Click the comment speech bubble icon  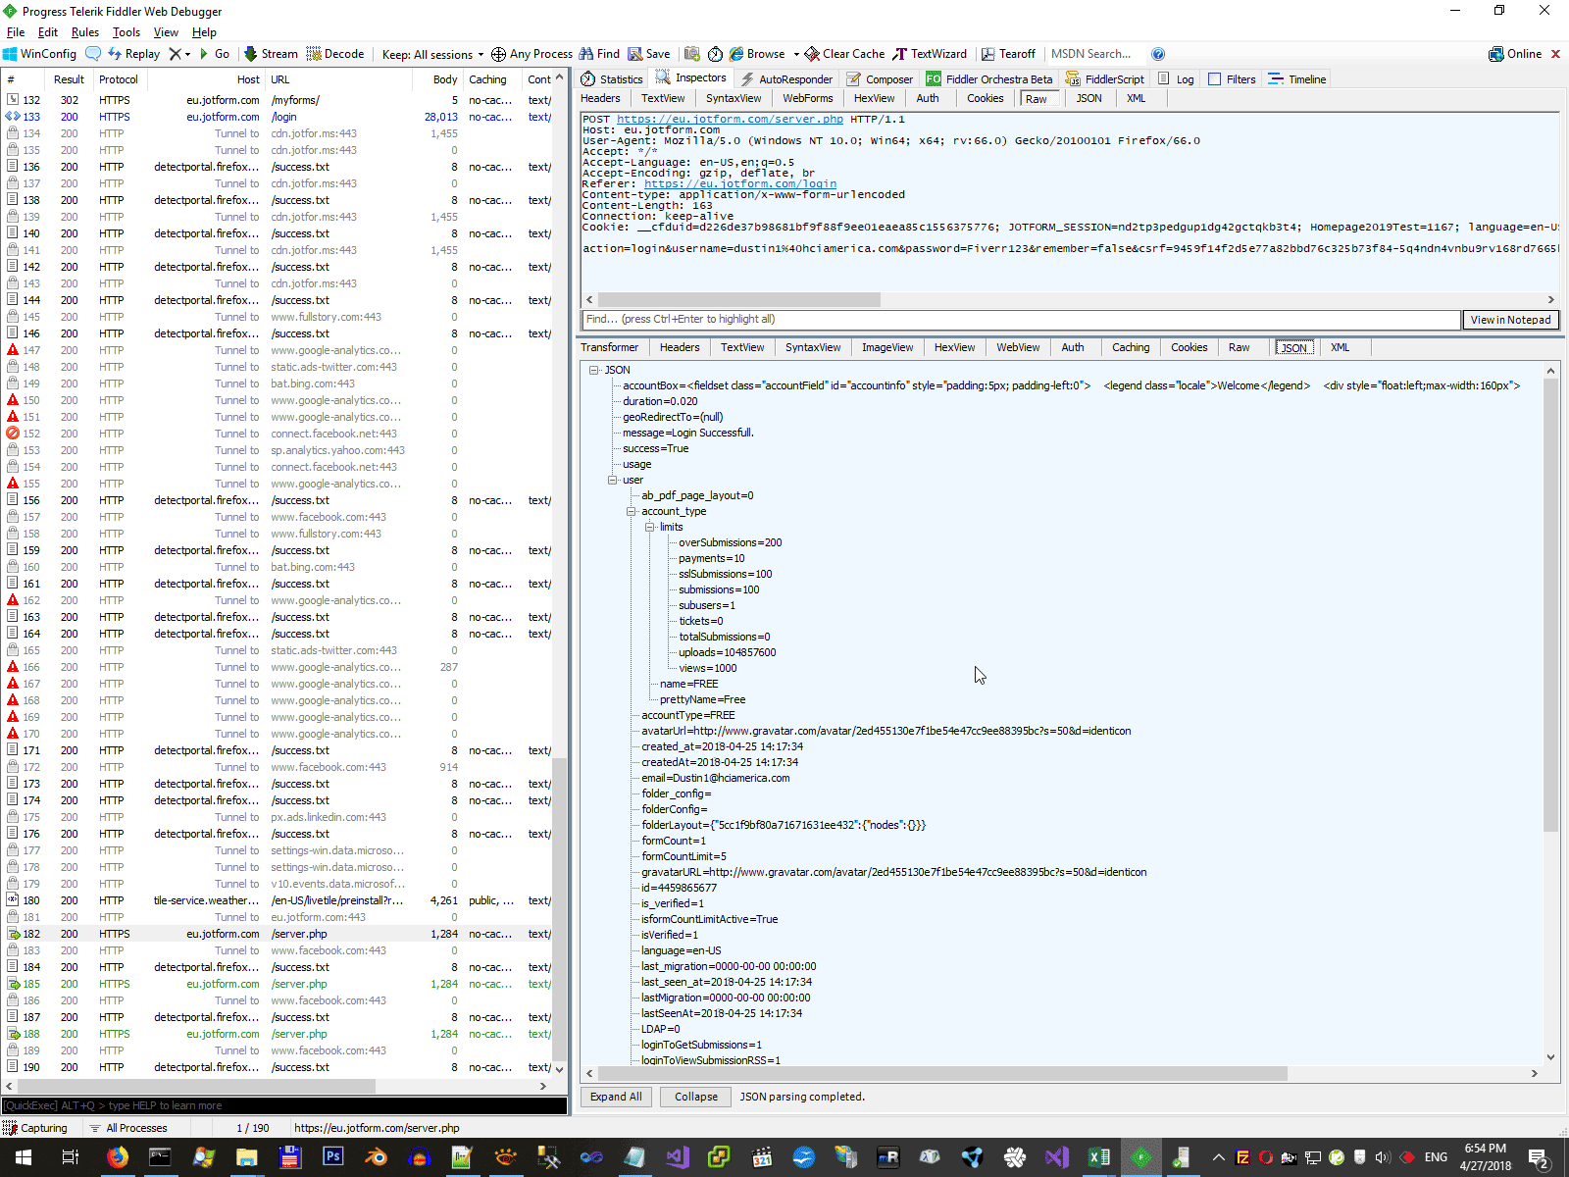pos(93,54)
